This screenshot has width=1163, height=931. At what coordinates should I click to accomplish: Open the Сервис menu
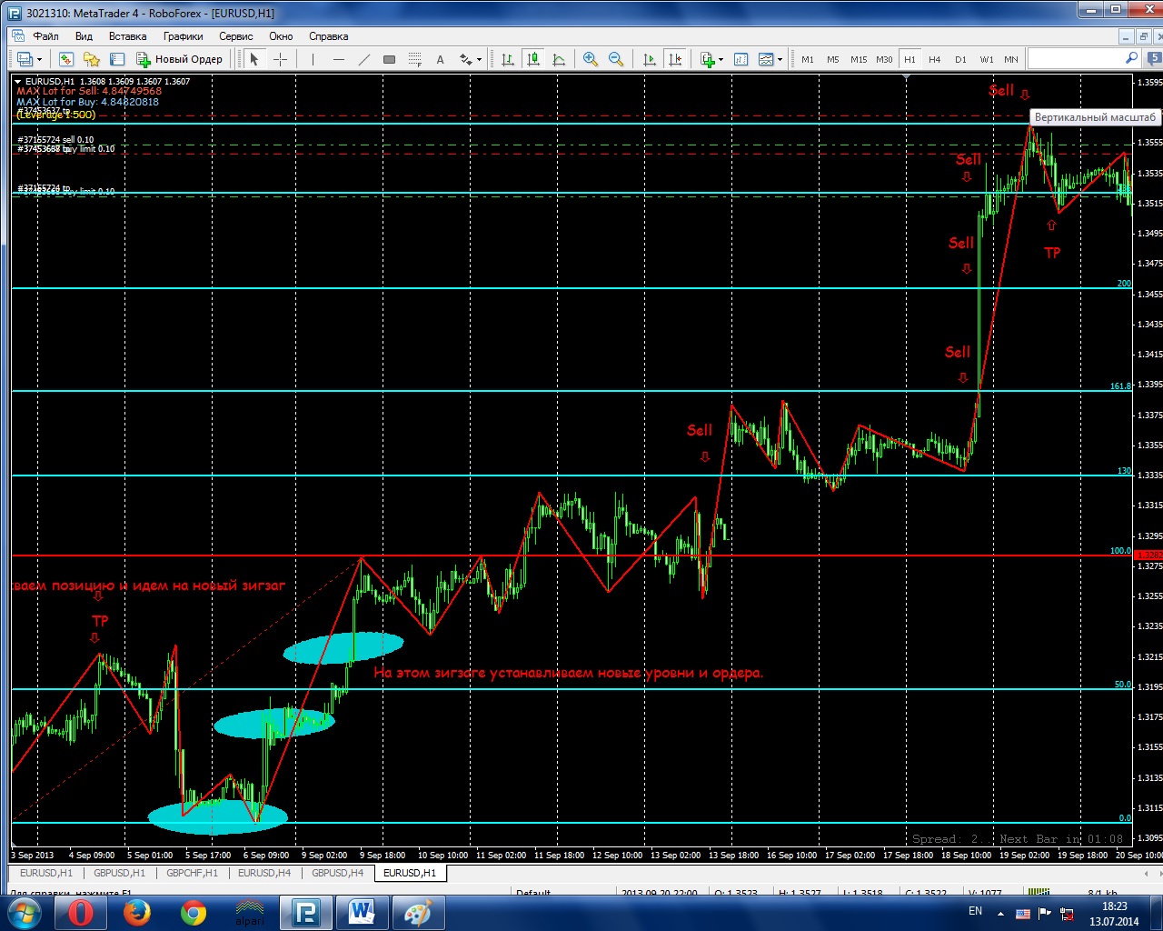click(x=235, y=36)
